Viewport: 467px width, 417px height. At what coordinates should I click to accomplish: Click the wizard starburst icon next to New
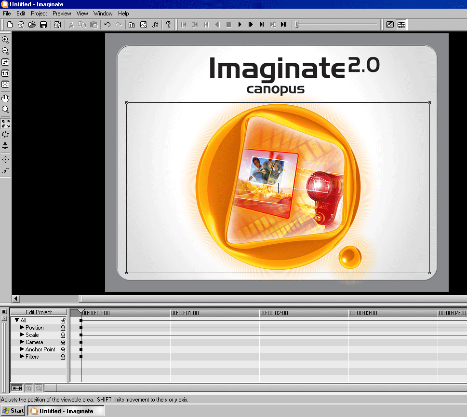21,25
